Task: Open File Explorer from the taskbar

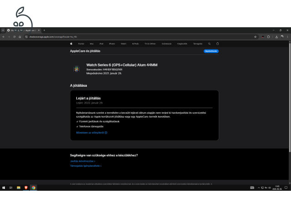Action: 19,188
